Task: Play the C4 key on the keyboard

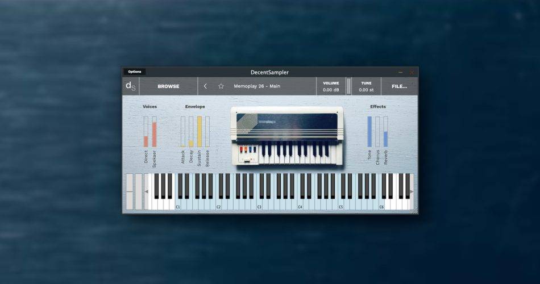Action: [300, 204]
